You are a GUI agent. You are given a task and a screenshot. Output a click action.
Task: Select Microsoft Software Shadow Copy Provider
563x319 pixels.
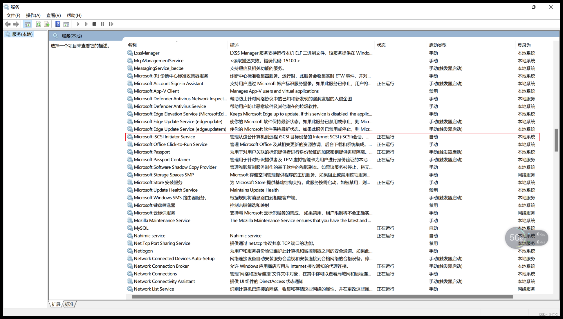click(x=175, y=167)
